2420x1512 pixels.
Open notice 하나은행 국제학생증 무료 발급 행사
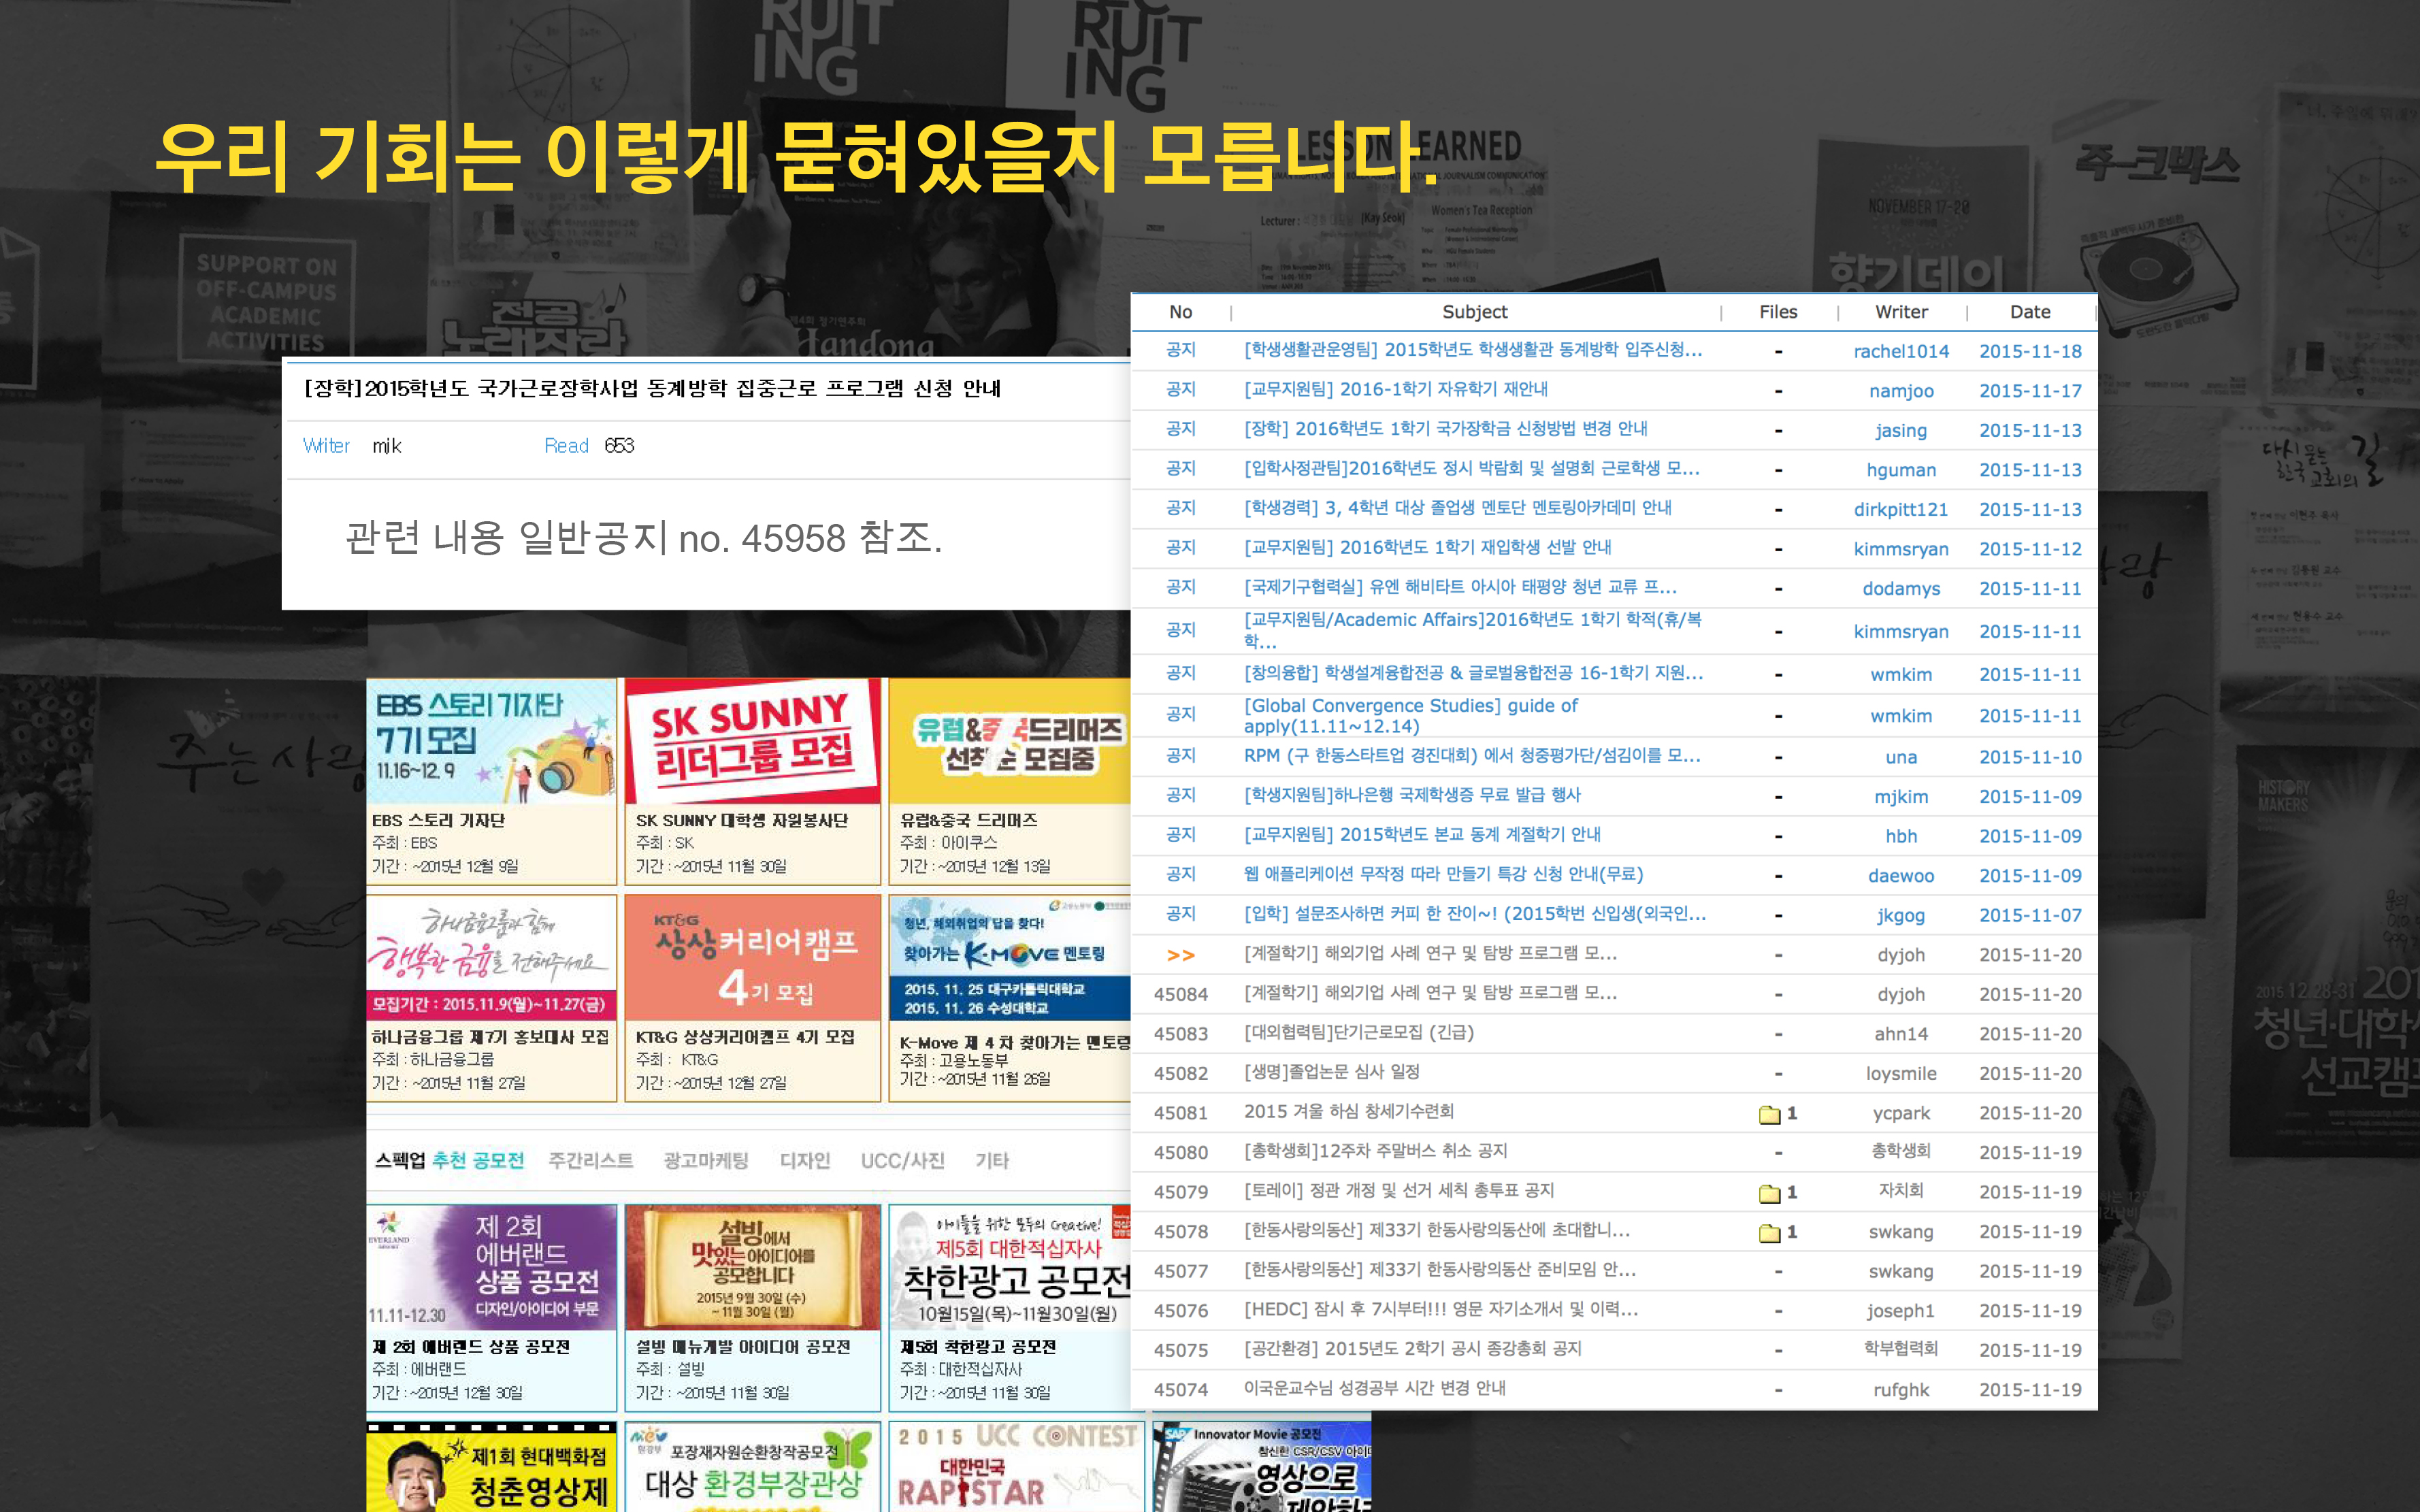tap(1412, 795)
